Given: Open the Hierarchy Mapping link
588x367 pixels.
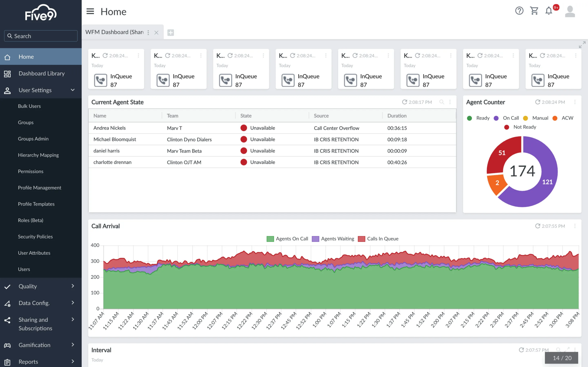Looking at the screenshot, I should pos(38,155).
